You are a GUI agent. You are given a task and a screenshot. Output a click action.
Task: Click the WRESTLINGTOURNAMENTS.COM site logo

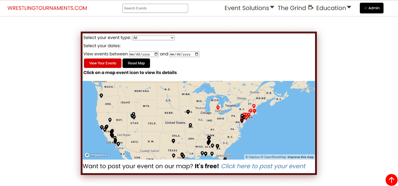(x=47, y=8)
